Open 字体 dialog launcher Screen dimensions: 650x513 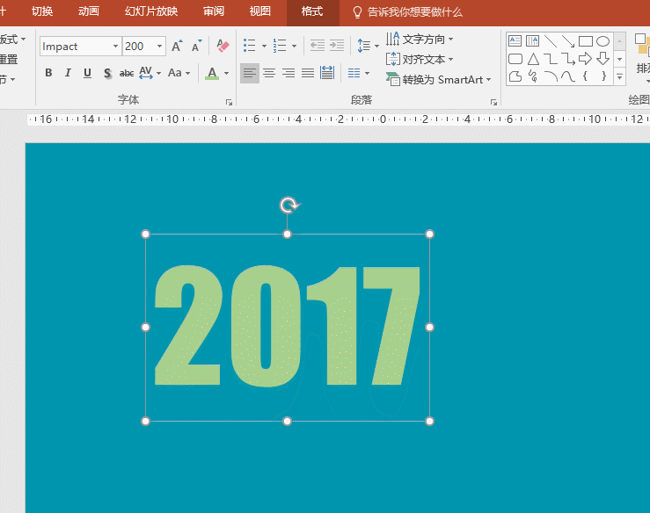click(x=229, y=102)
